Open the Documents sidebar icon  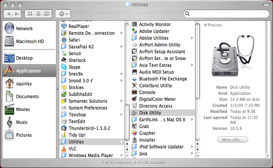(x=9, y=96)
